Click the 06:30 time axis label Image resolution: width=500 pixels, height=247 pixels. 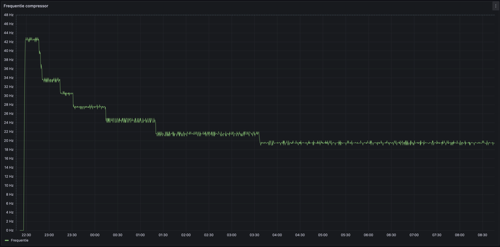click(391, 235)
